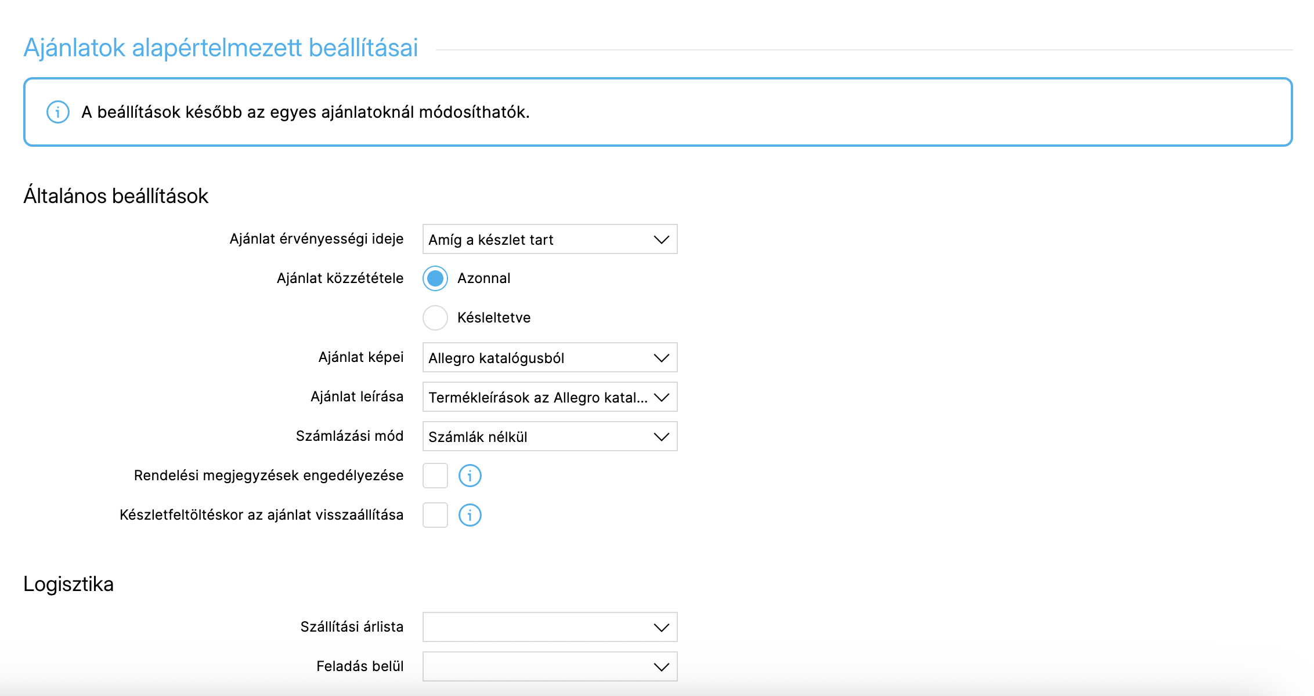Select the Azonnal radio button
The width and height of the screenshot is (1314, 696).
435,278
